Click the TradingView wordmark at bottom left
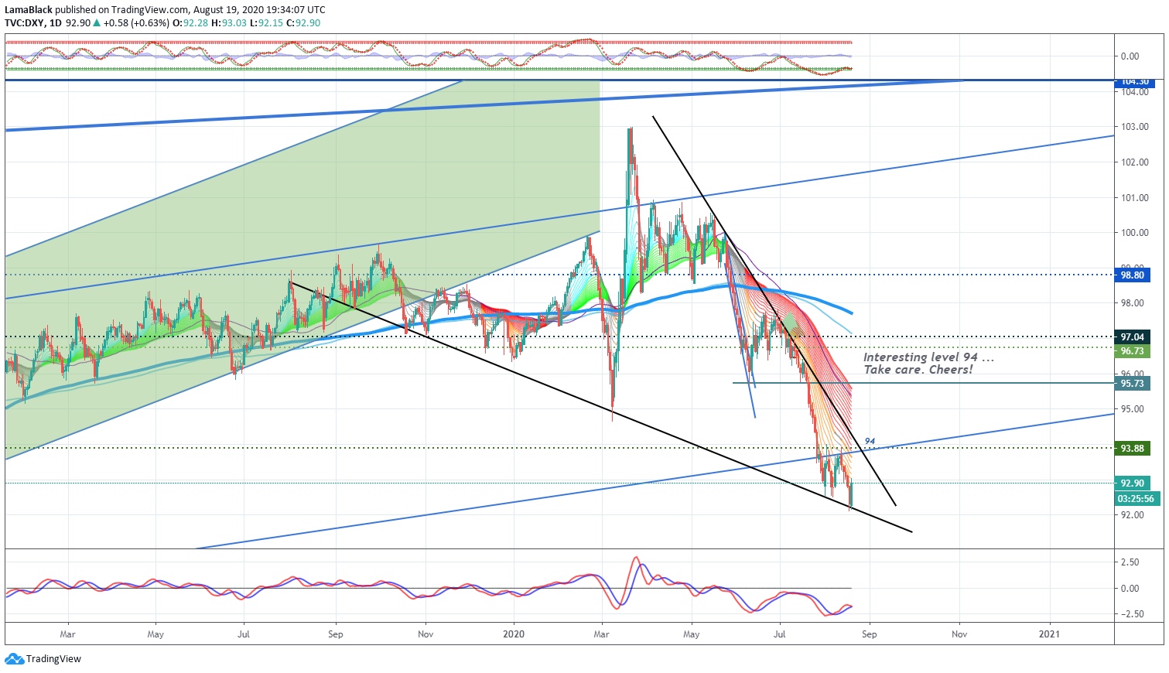This screenshot has width=1169, height=673. (x=53, y=659)
